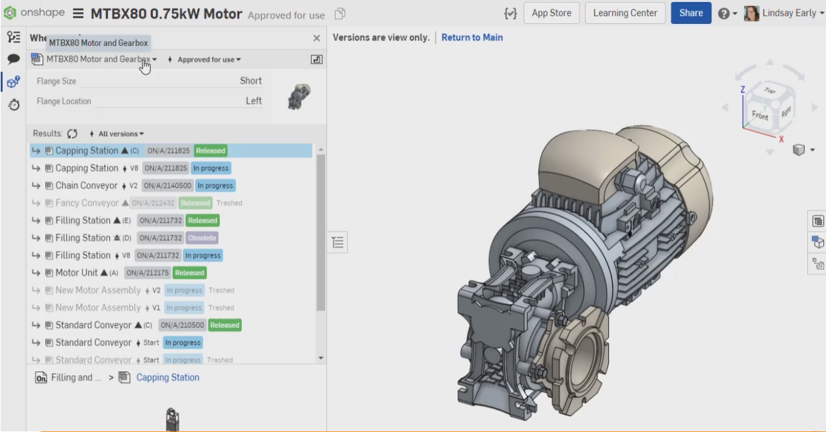Click the Top face of view cube

770,91
